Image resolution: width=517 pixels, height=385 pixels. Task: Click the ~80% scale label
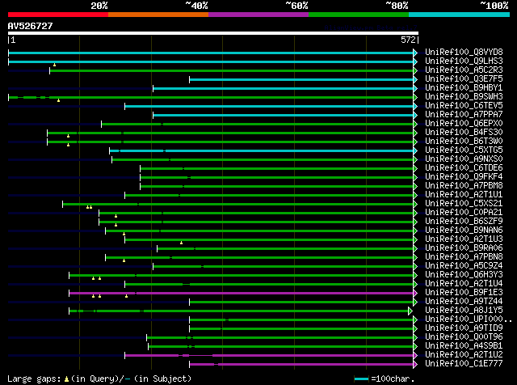coord(397,6)
